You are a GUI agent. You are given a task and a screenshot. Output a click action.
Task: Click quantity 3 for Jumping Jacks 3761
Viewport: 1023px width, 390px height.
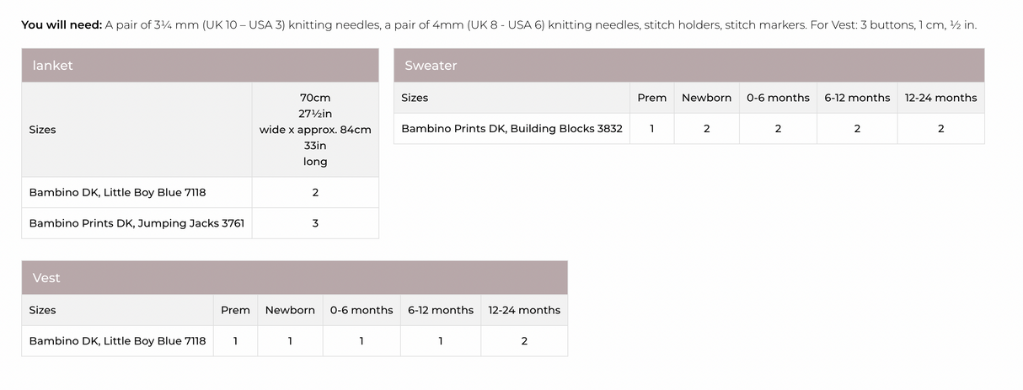(315, 223)
